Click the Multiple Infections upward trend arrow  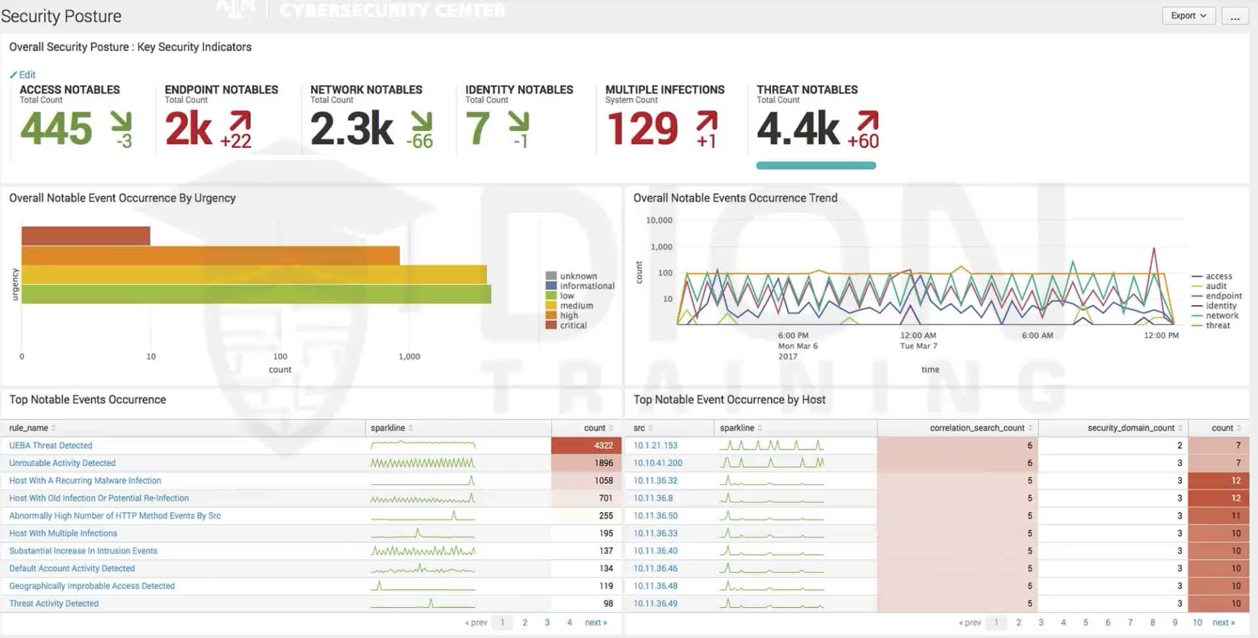707,122
